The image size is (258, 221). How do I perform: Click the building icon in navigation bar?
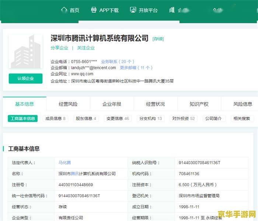172,10
